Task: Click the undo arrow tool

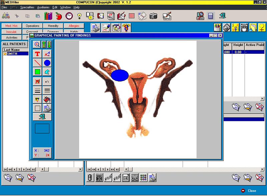Action: [47, 82]
